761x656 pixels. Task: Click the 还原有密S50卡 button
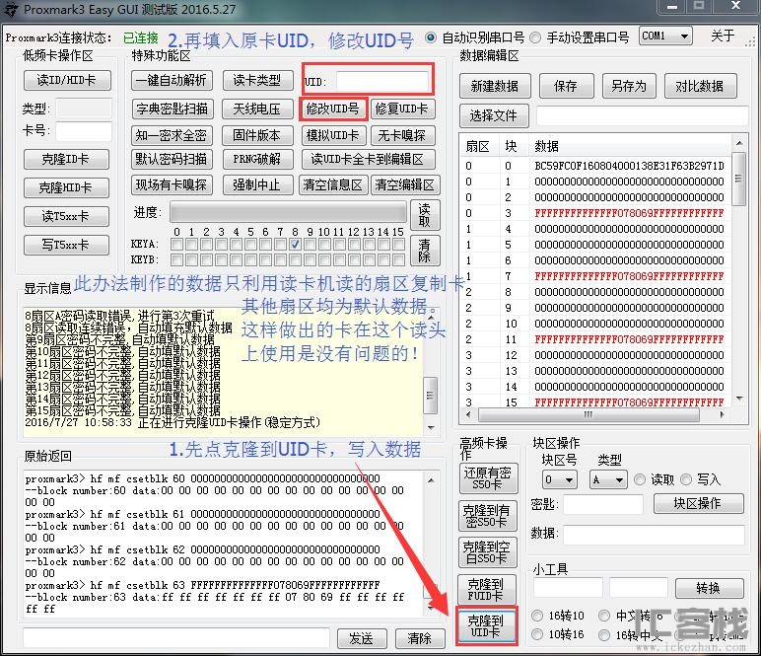click(x=487, y=478)
